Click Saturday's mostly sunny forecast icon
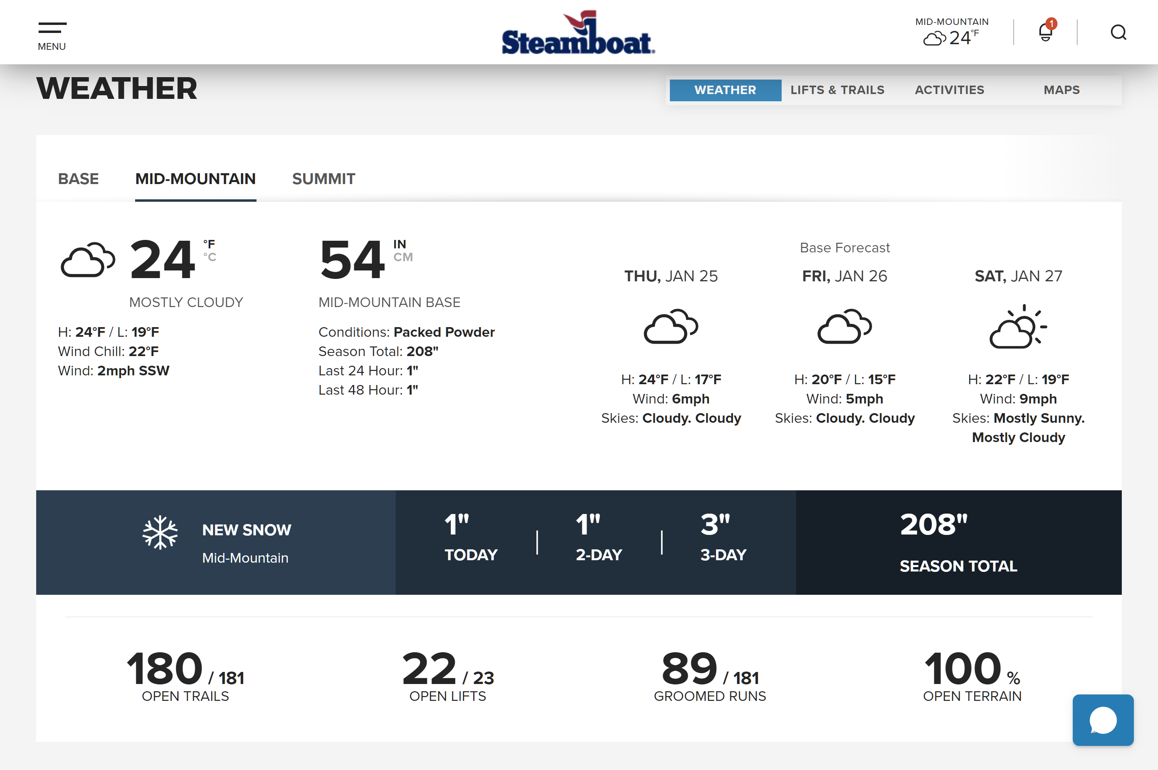This screenshot has height=770, width=1158. point(1018,327)
